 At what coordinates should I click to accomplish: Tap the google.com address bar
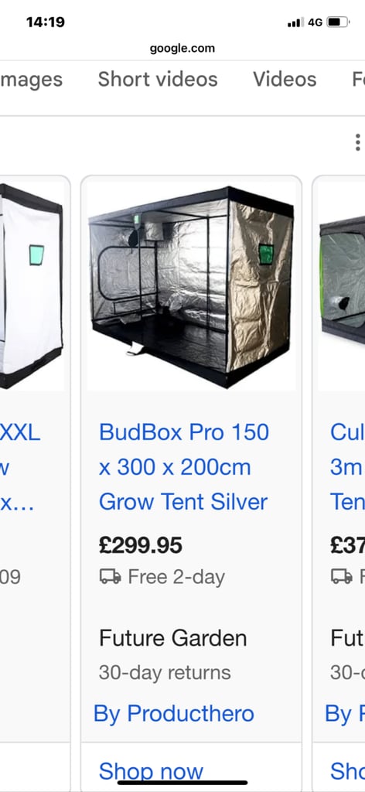[x=182, y=49]
